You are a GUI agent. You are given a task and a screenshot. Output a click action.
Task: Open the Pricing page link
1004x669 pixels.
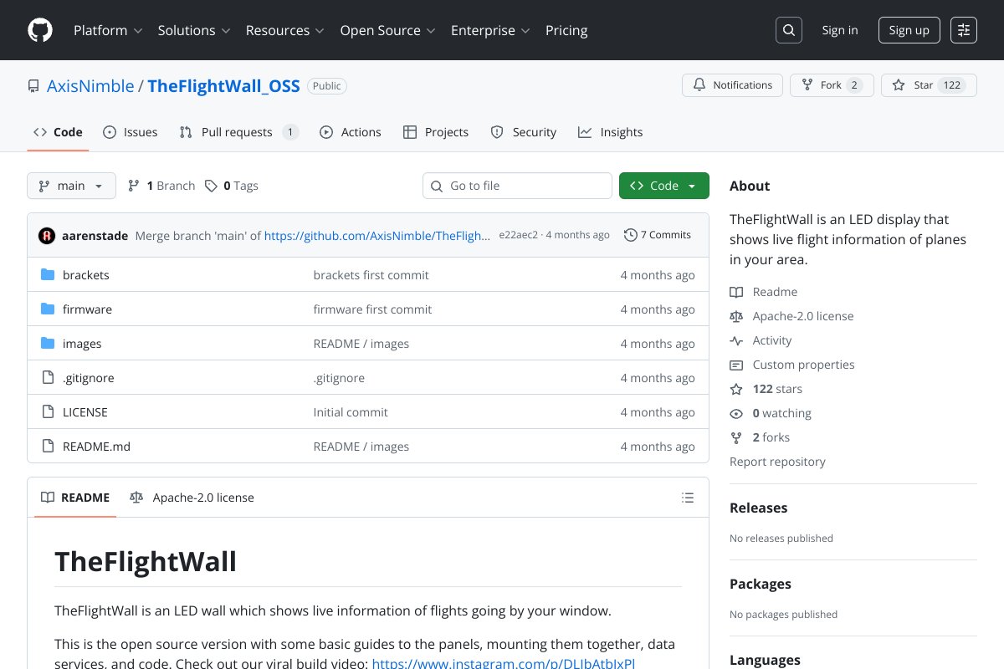pyautogui.click(x=566, y=30)
